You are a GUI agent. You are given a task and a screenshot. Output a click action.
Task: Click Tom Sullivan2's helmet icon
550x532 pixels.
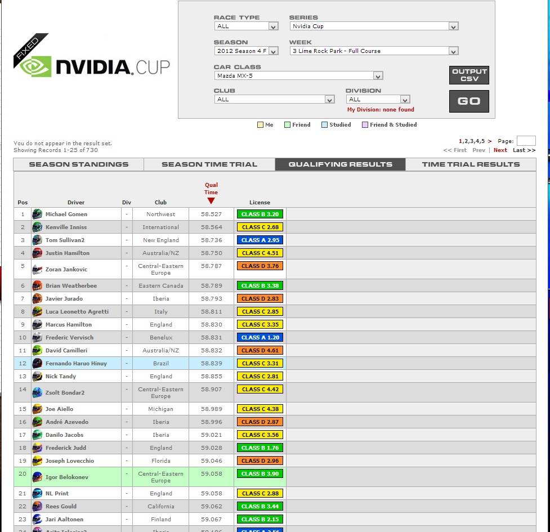click(x=37, y=240)
